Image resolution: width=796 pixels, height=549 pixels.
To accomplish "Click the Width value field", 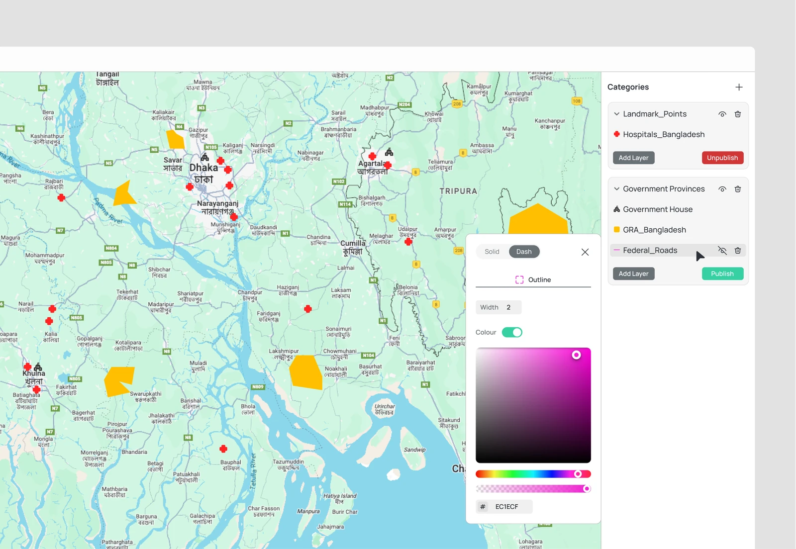I will [x=498, y=307].
